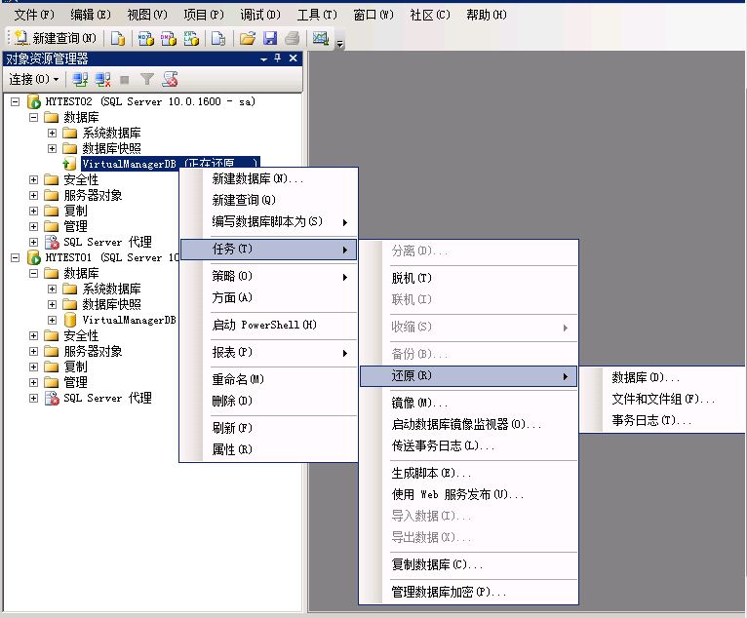
Task: Click the filter funnel icon in Object Explorer
Action: (147, 79)
